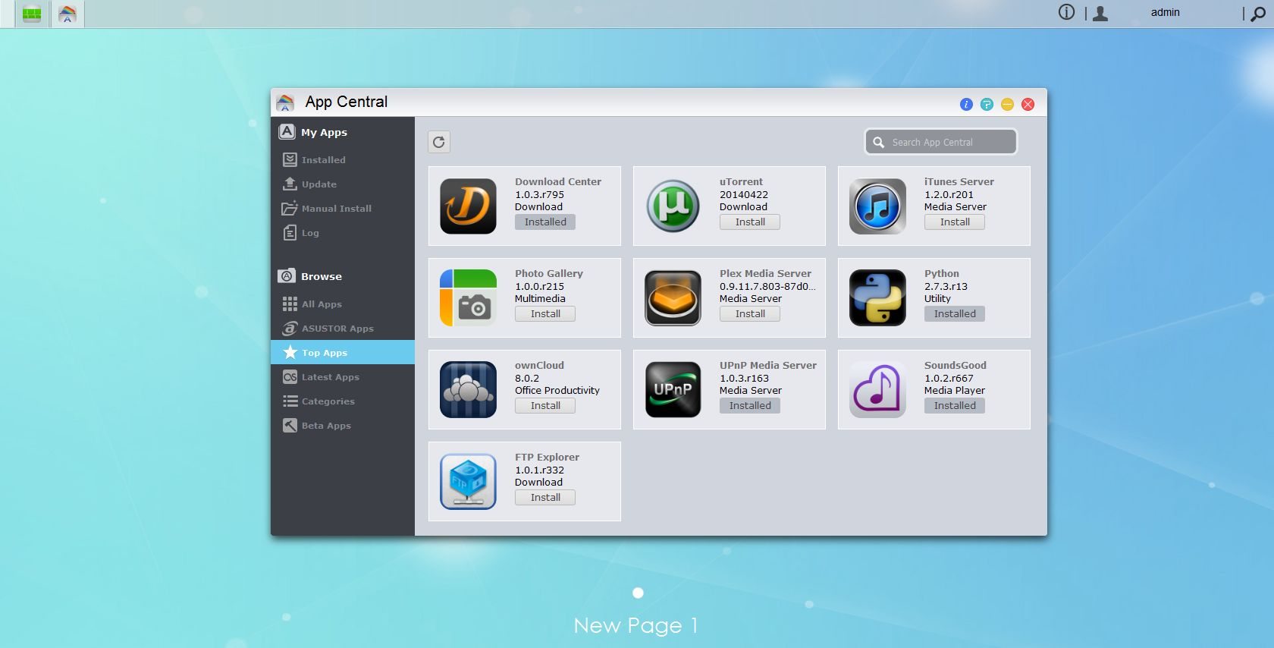Click the ownCloud title text
This screenshot has width=1274, height=648.
[539, 366]
